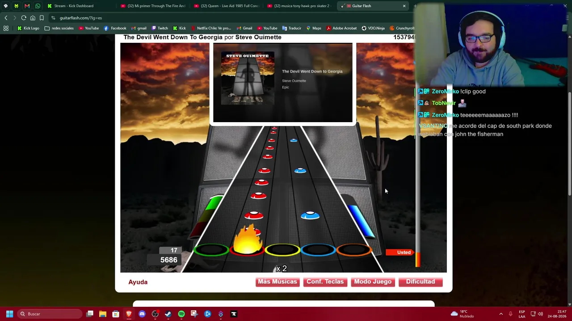Open Steam from the taskbar
This screenshot has height=321, width=572.
click(x=168, y=314)
